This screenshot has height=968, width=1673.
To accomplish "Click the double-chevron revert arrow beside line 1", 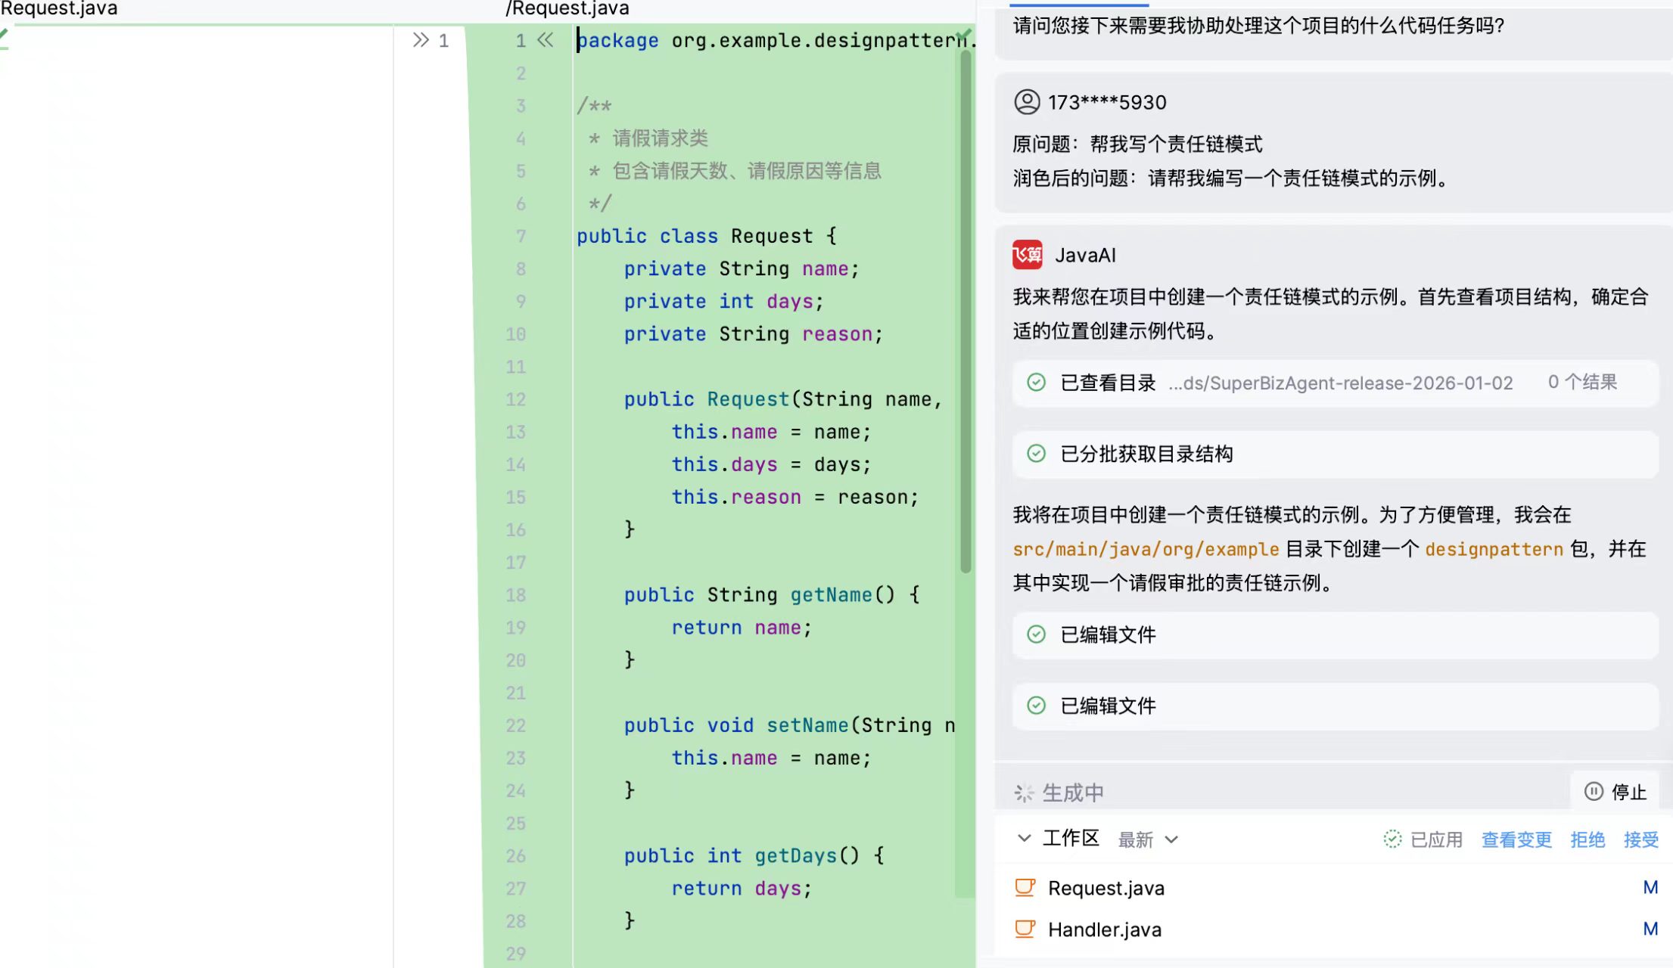I will (545, 40).
